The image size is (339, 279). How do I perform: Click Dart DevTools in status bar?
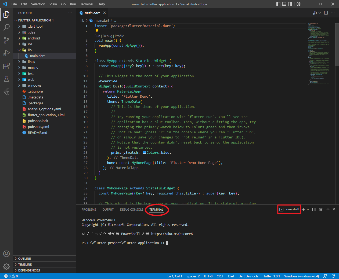pyautogui.click(x=248, y=276)
